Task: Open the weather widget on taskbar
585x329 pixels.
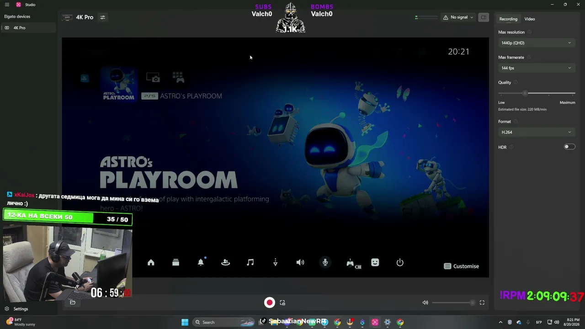Action: (21, 322)
